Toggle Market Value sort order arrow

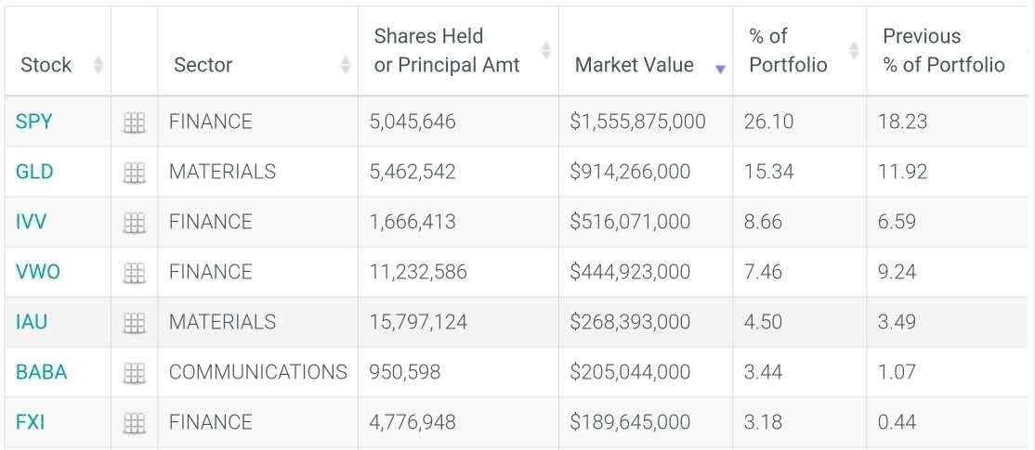[720, 69]
